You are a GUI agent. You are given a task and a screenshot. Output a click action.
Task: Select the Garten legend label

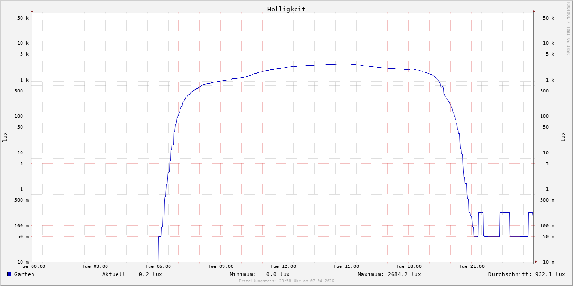24,274
